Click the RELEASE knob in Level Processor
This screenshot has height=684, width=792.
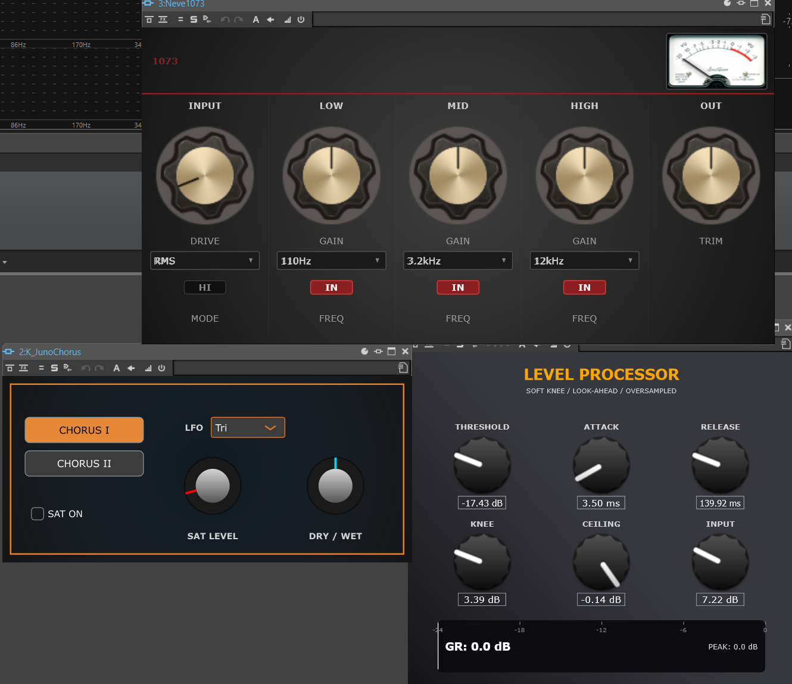pos(721,465)
